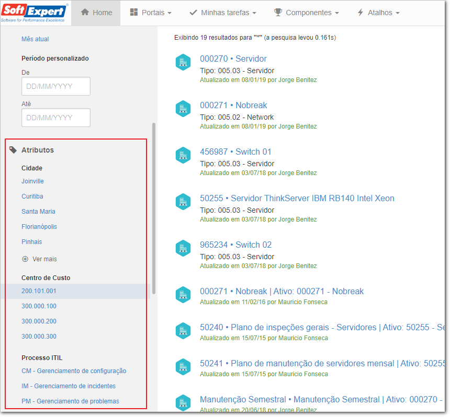Click the Minhas tarefas checkmark icon
The width and height of the screenshot is (450, 417).
click(x=194, y=13)
